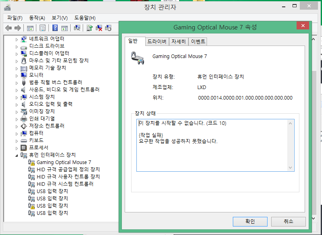This screenshot has width=322, height=235.
Task: Toggle the show/hide action pane icon
Action: click(65, 28)
